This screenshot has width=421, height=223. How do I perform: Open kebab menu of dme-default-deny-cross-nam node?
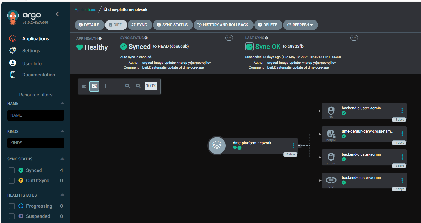coord(402,134)
